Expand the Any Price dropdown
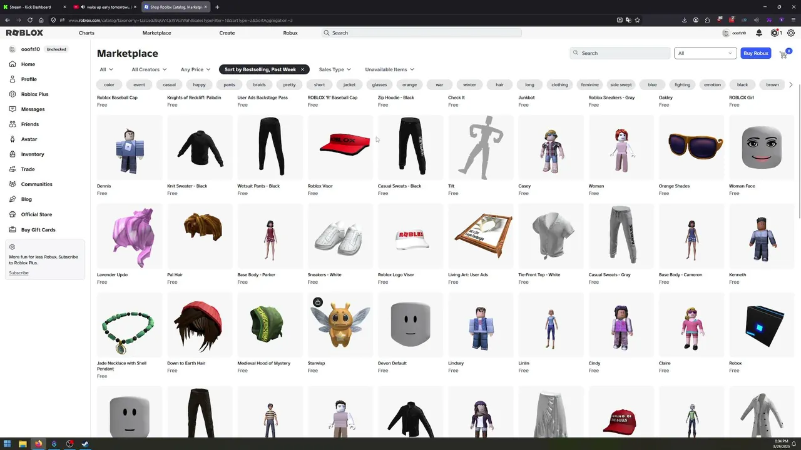Viewport: 801px width, 450px height. tap(196, 69)
